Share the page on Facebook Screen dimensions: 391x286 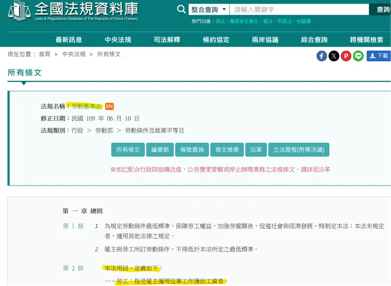pos(322,56)
